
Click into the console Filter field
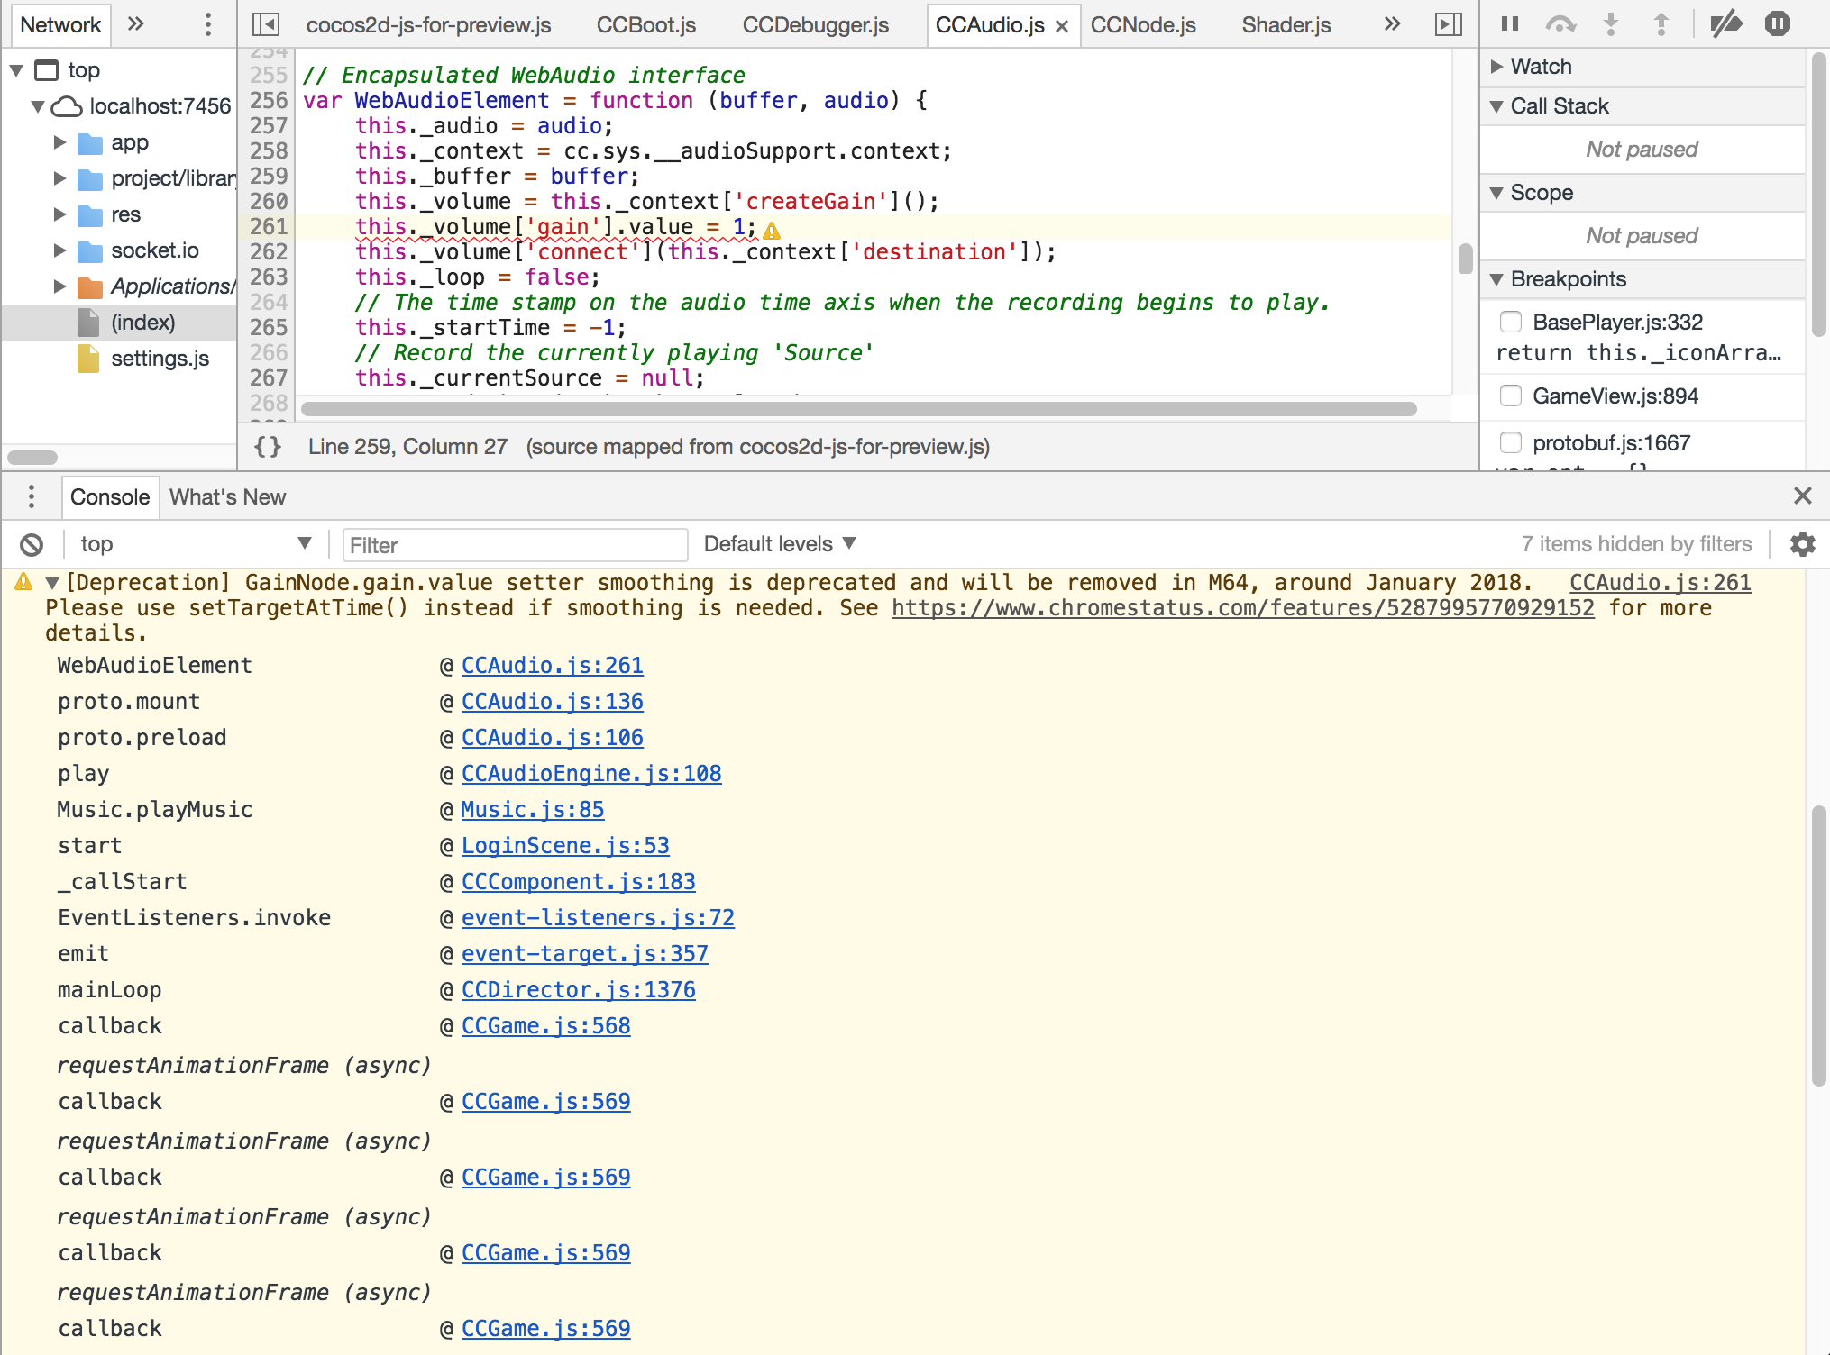click(515, 545)
